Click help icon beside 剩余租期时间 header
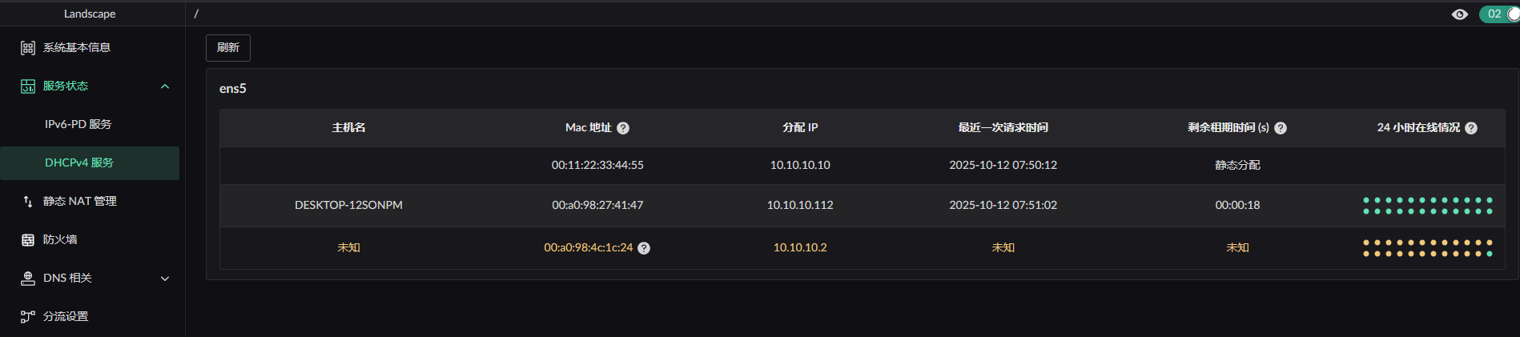Viewport: 1520px width, 337px height. pyautogui.click(x=1281, y=128)
